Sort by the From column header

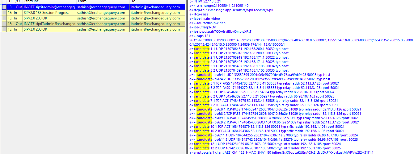103,2
